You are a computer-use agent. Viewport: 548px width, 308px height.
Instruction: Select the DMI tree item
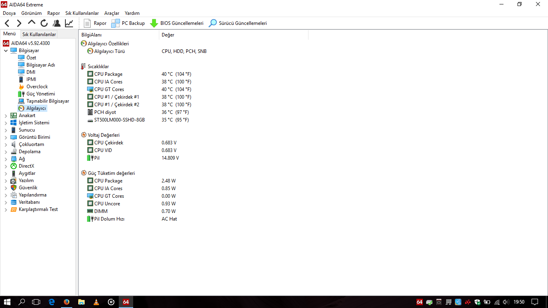coord(31,72)
